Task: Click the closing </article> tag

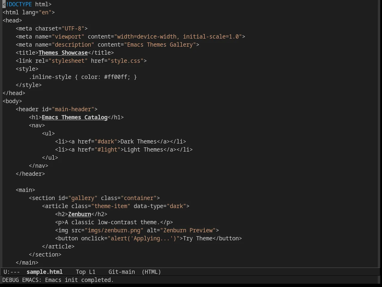Action: (x=58, y=246)
